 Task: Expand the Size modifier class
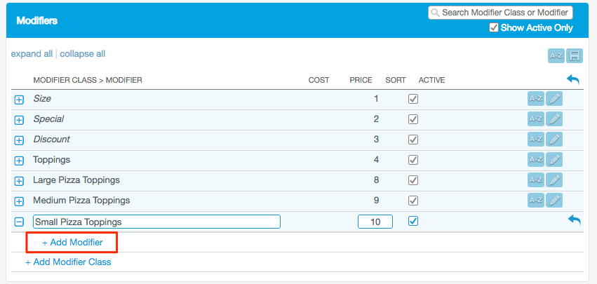20,100
